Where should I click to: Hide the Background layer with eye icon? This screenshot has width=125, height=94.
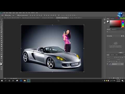[108, 64]
